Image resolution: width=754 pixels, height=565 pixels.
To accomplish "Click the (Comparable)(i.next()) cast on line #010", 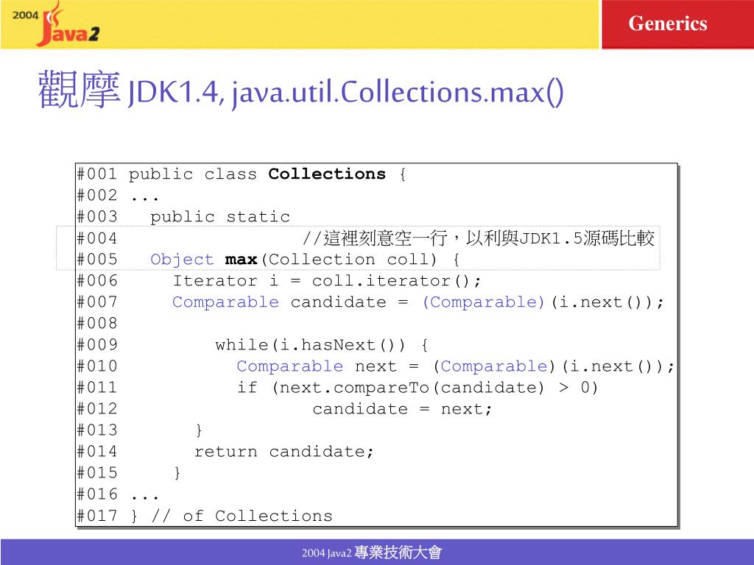I will point(553,366).
